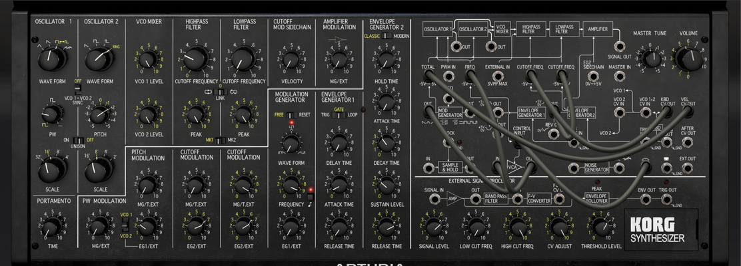Click the MASTER IN patch jack
This screenshot has width=741, height=266.
619,76
